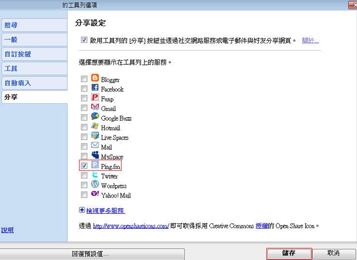Open the 搜尋 sidebar tab
This screenshot has width=357, height=260.
[x=35, y=25]
